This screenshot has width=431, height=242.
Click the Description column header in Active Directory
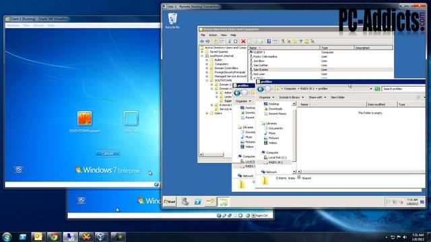click(x=373, y=48)
